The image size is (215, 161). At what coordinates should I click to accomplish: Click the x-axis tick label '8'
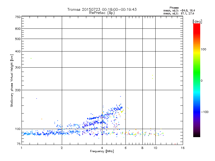[142, 148]
